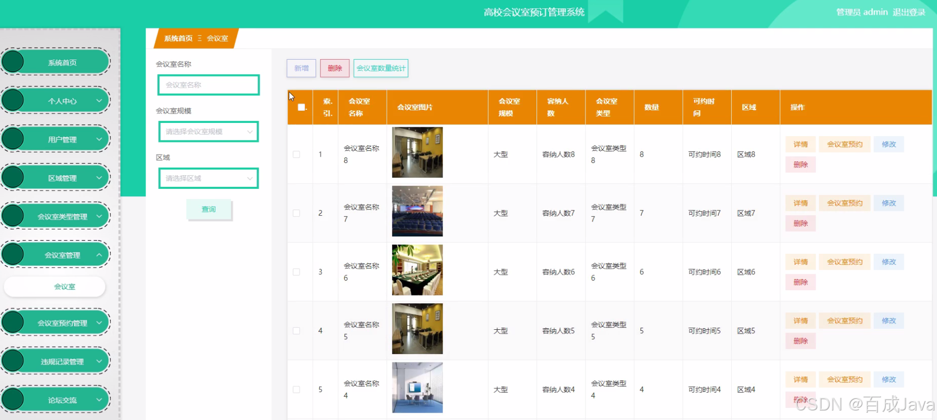Expand the 用户管理 sidebar menu
Viewport: 937px width, 420px height.
56,139
